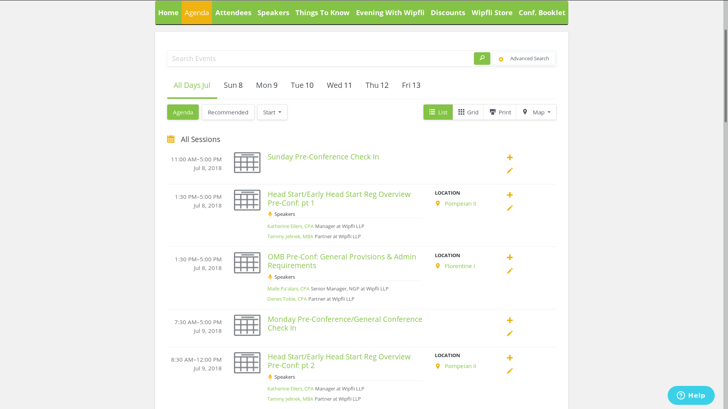Open Katherine Eilers profile under pt 1 session
This screenshot has height=409, width=728.
point(290,226)
